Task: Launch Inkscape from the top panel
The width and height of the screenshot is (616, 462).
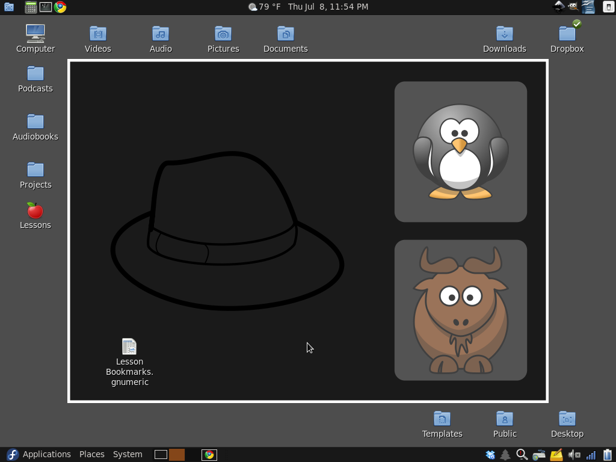Action: coord(559,7)
